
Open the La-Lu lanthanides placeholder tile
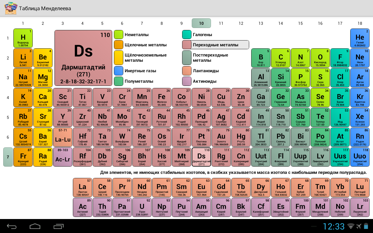point(63,137)
